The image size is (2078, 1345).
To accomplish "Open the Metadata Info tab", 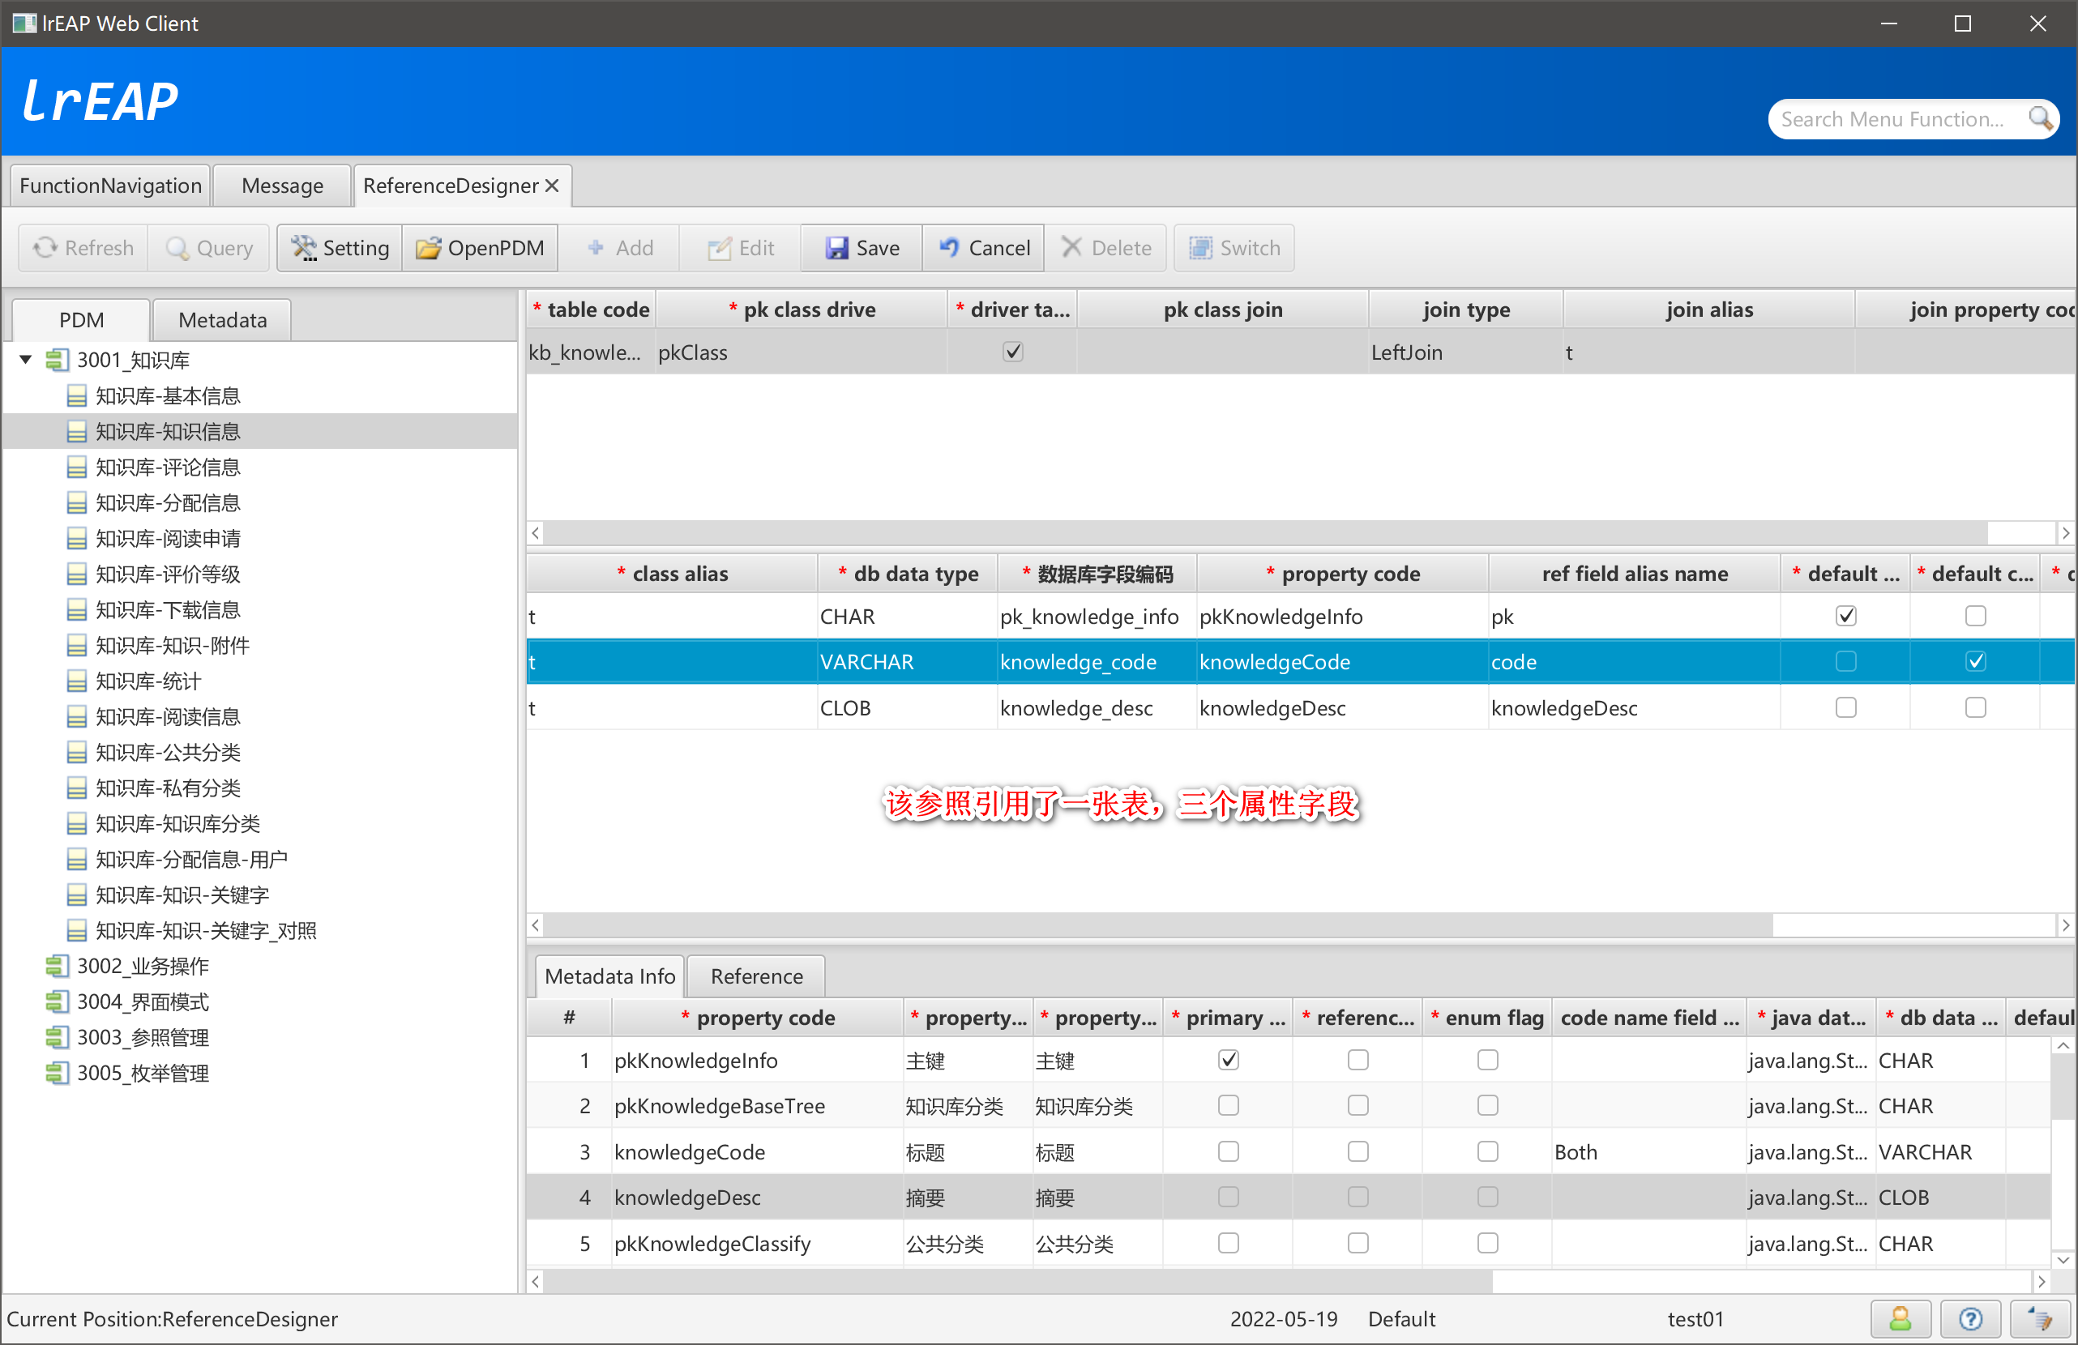I will click(609, 976).
